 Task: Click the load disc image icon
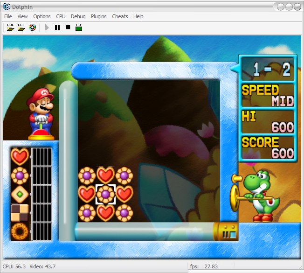(x=32, y=28)
